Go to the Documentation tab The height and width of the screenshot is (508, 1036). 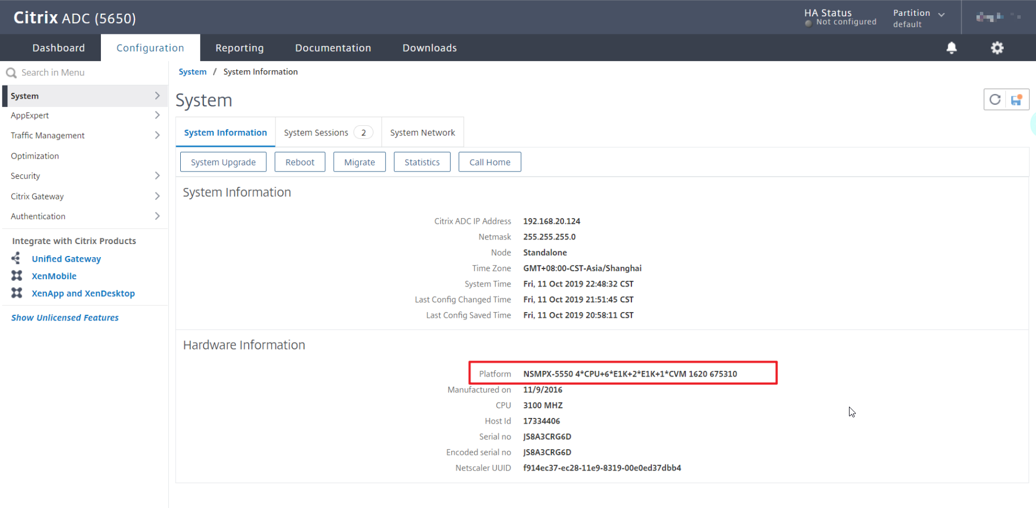tap(333, 48)
